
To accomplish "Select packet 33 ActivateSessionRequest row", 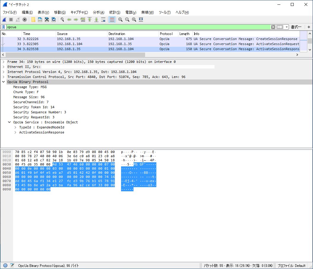I will [x=150, y=44].
